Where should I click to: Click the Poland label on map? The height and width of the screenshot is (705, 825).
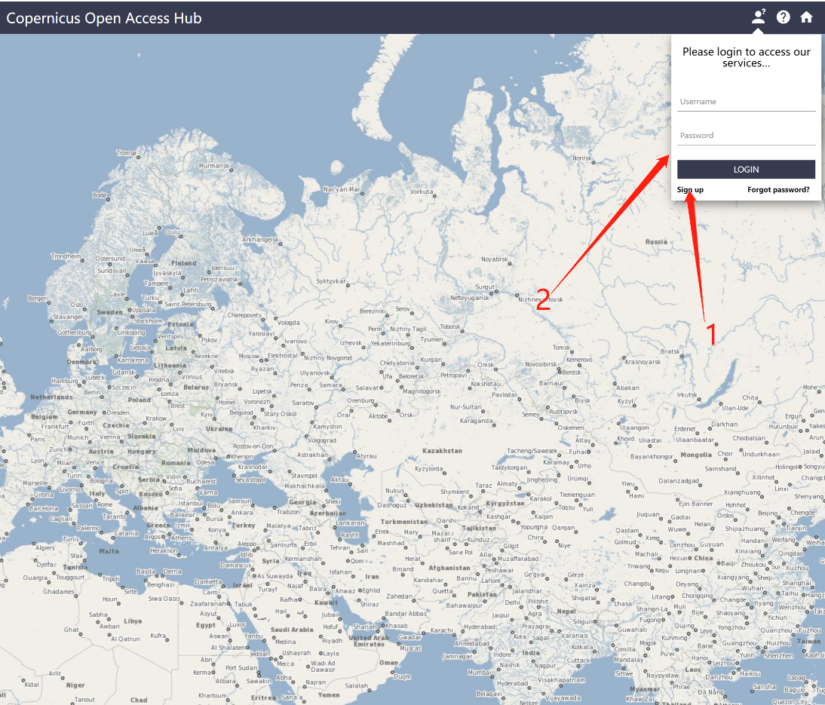coord(139,400)
